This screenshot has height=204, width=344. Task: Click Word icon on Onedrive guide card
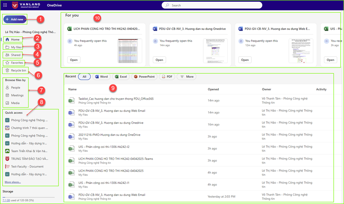pos(155,29)
